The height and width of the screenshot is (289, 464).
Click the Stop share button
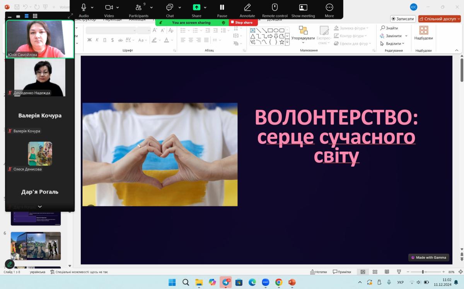click(x=244, y=22)
